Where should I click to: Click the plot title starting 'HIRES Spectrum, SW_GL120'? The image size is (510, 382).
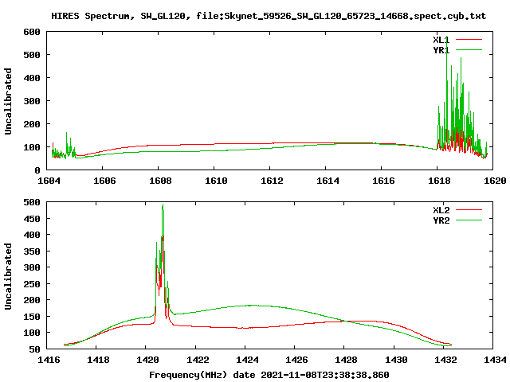[x=269, y=16]
